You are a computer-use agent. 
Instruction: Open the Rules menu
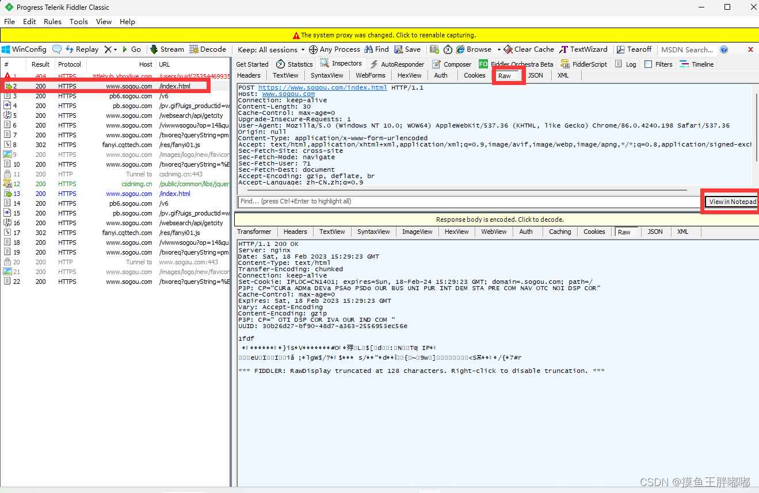(x=52, y=21)
